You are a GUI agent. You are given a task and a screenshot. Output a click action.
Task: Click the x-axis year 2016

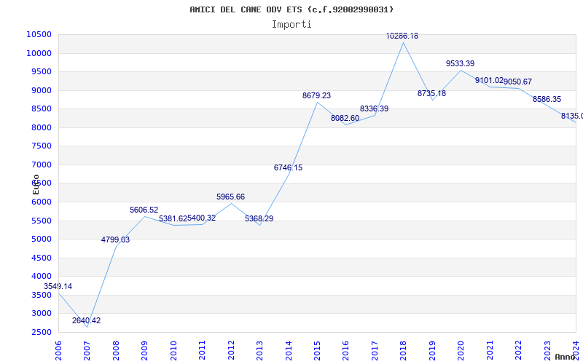point(345,351)
